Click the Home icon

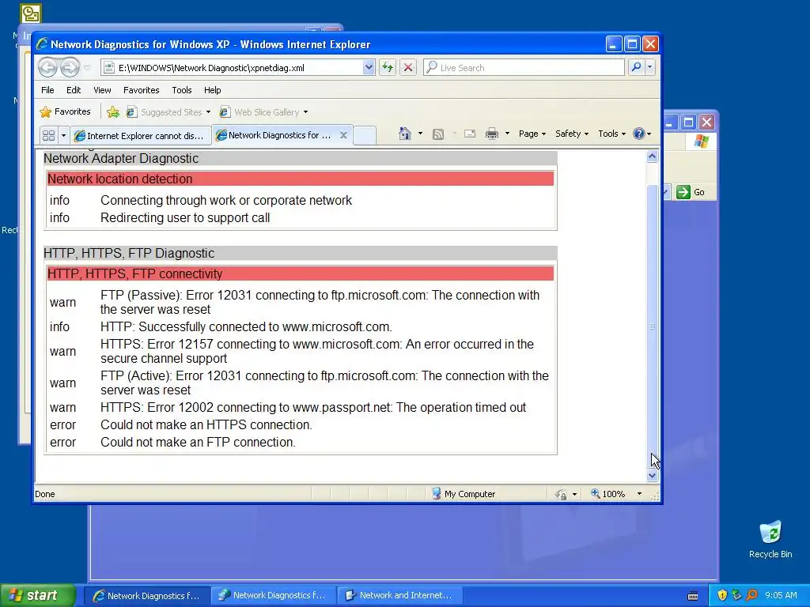click(405, 134)
